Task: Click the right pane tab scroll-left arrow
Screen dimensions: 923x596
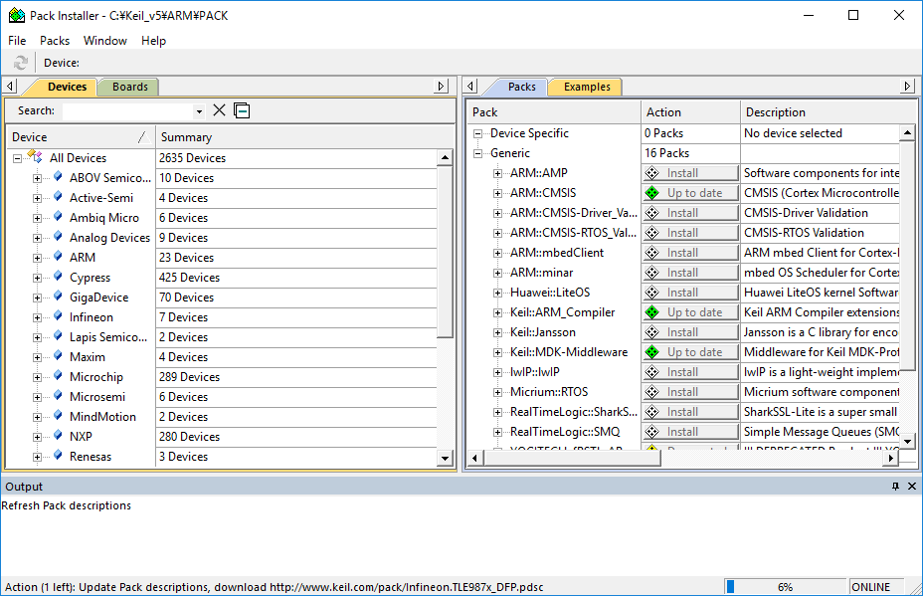Action: coord(470,86)
